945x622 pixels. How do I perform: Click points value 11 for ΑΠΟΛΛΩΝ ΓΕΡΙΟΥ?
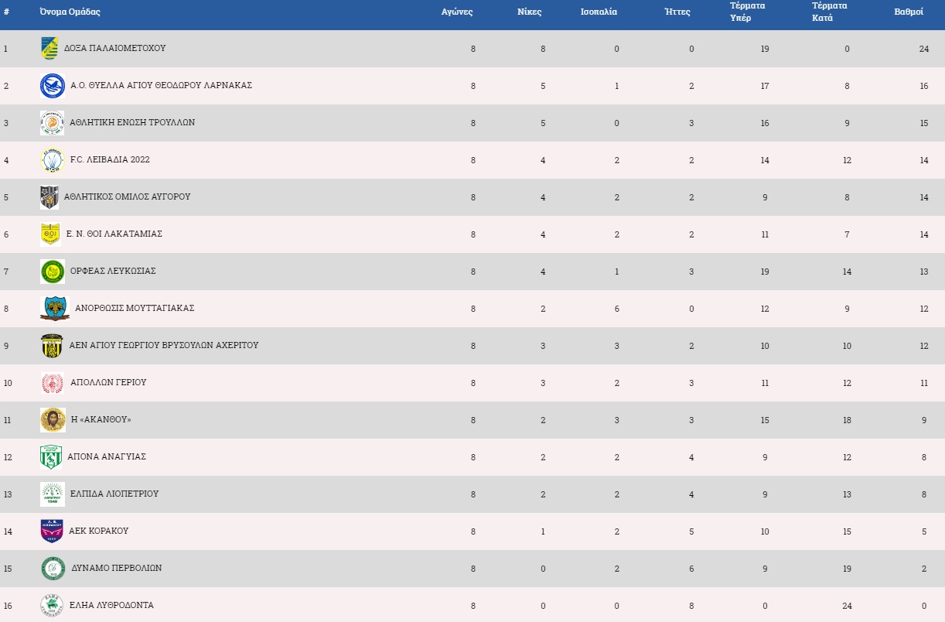(924, 383)
